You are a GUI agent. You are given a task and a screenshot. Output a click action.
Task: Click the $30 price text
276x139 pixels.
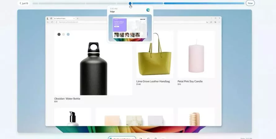pos(56,102)
